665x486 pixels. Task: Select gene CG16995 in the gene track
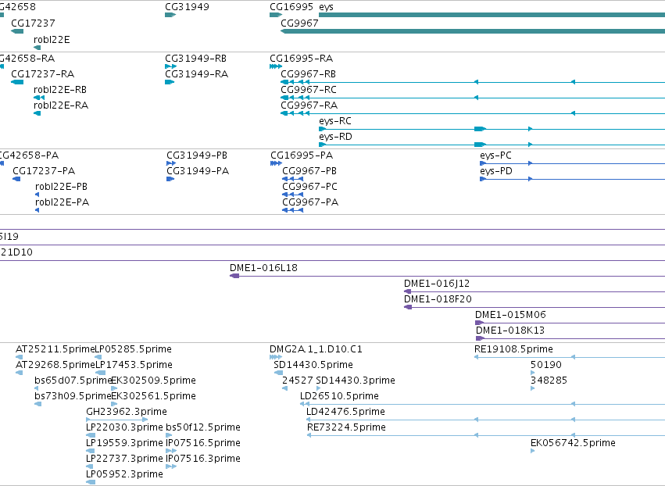coord(291,7)
